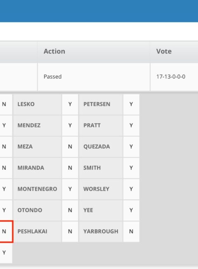The image size is (198, 269).
Task: Select the YEE name cell
Action: point(101,210)
